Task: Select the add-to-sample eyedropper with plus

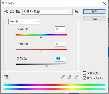Action: (69, 77)
